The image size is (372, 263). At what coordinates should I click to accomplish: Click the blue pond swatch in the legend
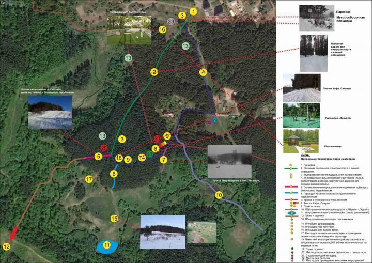291,212
